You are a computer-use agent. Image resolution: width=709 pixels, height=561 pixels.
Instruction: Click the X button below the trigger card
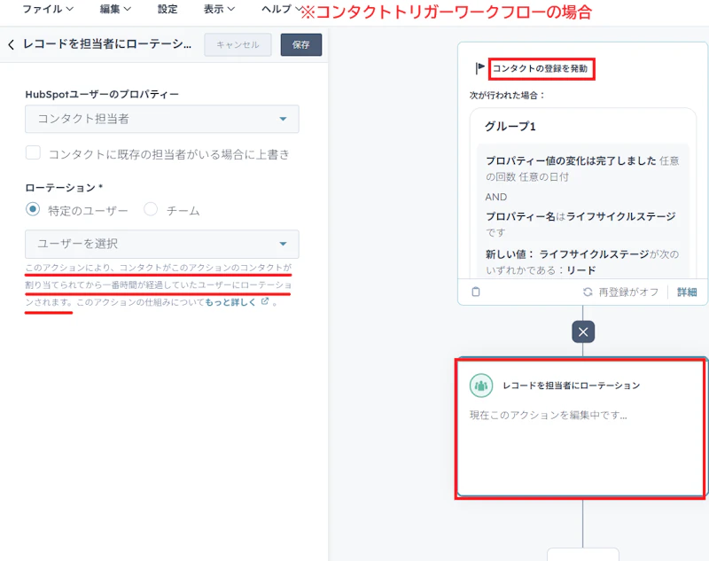[583, 331]
